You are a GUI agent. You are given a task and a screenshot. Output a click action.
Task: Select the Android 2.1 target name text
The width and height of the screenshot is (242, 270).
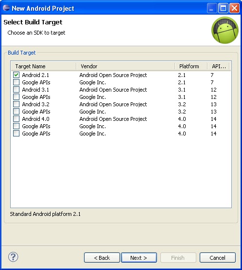coord(35,75)
